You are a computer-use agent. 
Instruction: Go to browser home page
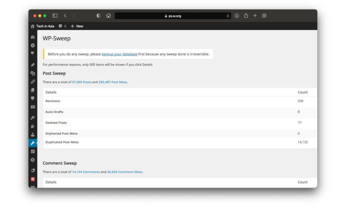point(108,15)
